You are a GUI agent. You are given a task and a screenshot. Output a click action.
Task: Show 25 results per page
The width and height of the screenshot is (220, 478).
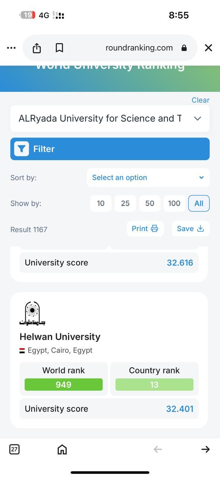click(125, 204)
